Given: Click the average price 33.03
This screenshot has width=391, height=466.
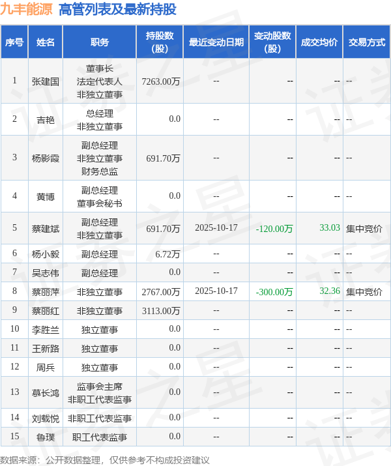Looking at the screenshot, I should (x=330, y=227).
